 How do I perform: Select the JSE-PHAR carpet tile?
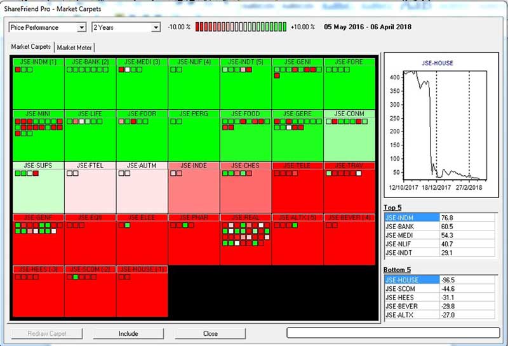(194, 239)
